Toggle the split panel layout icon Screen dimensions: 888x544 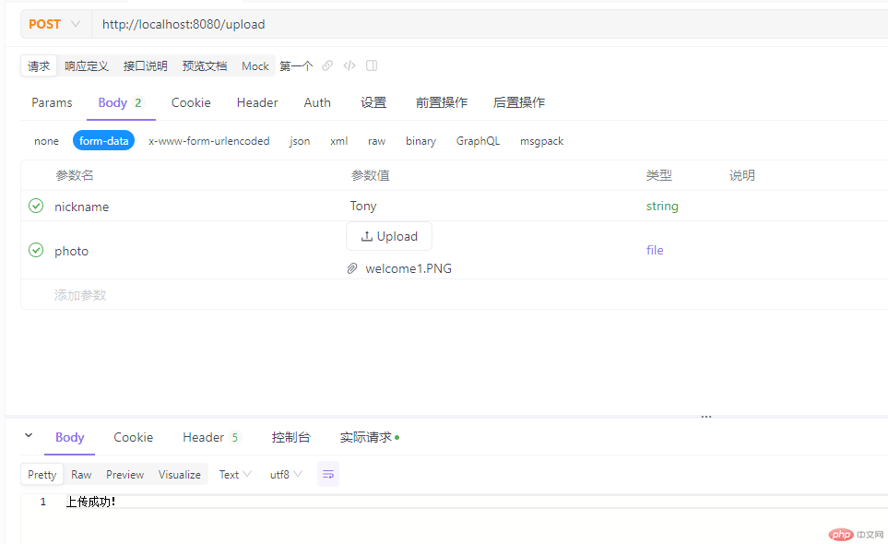[372, 65]
